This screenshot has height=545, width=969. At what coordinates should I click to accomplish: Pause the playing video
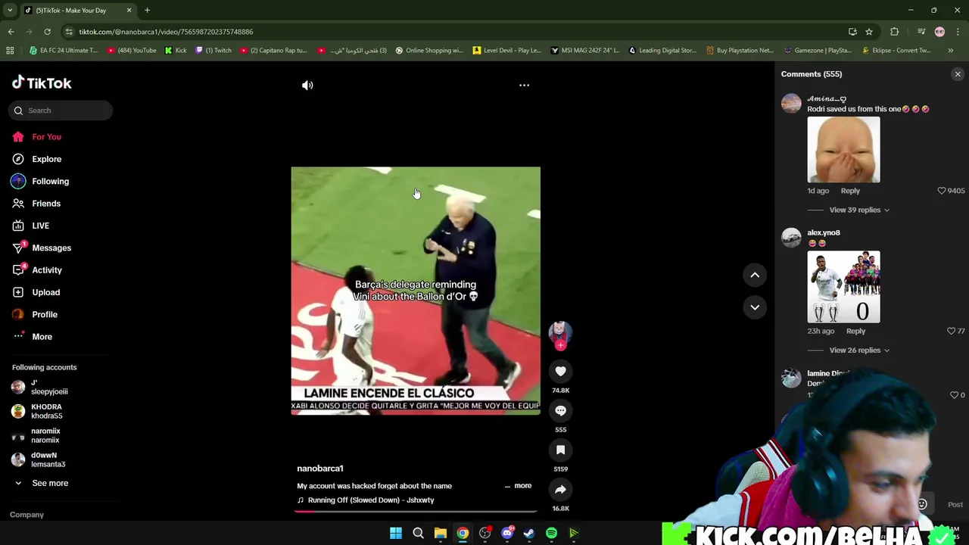pyautogui.click(x=416, y=290)
